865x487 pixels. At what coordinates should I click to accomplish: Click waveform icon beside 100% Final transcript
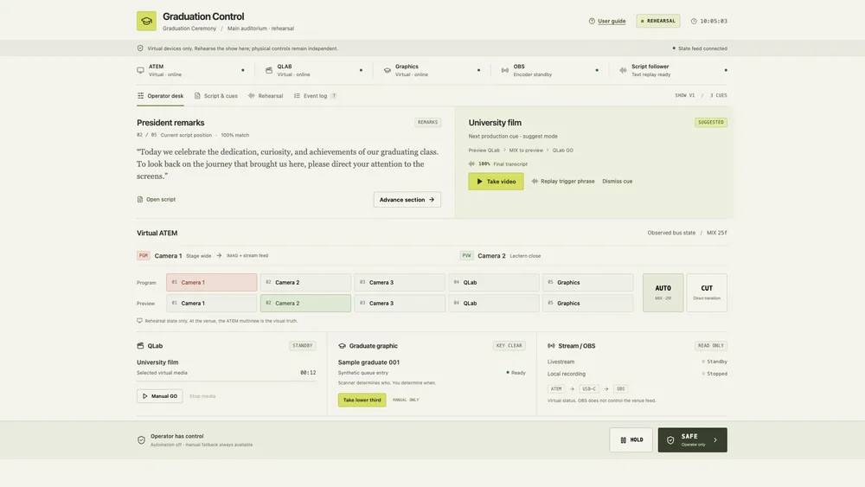click(471, 163)
